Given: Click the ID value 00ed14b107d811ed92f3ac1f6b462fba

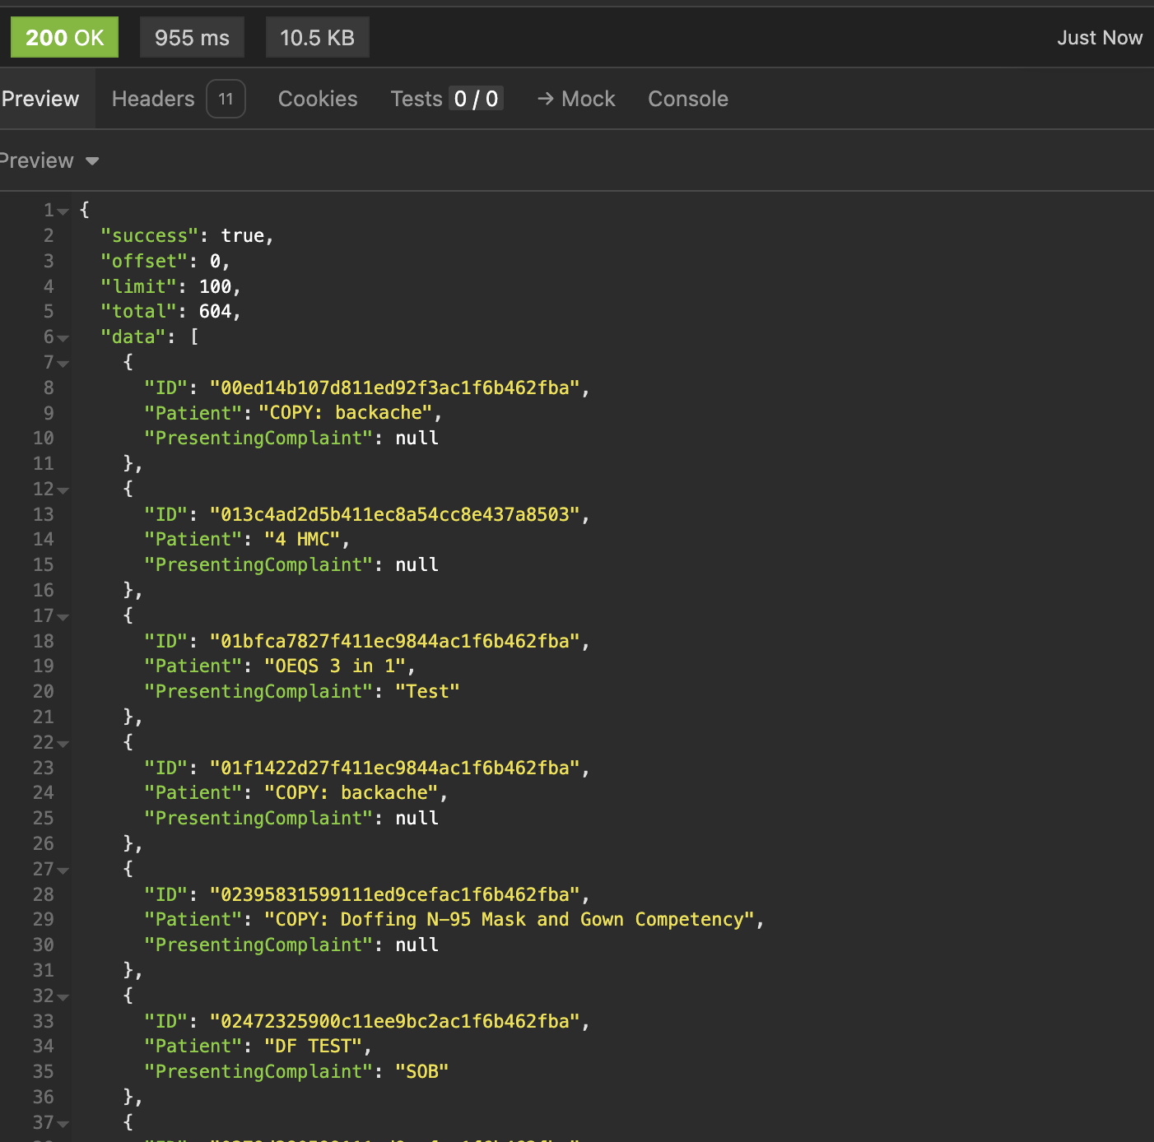Looking at the screenshot, I should [x=395, y=388].
